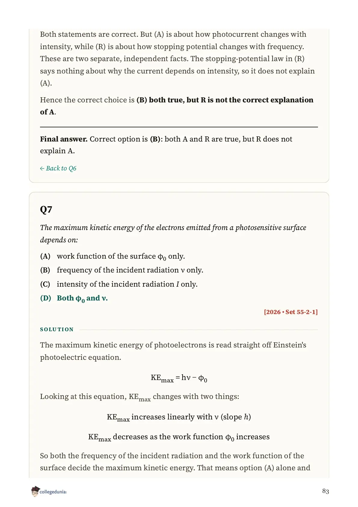Click the KEmax = hν − φ0 equation

point(179,378)
